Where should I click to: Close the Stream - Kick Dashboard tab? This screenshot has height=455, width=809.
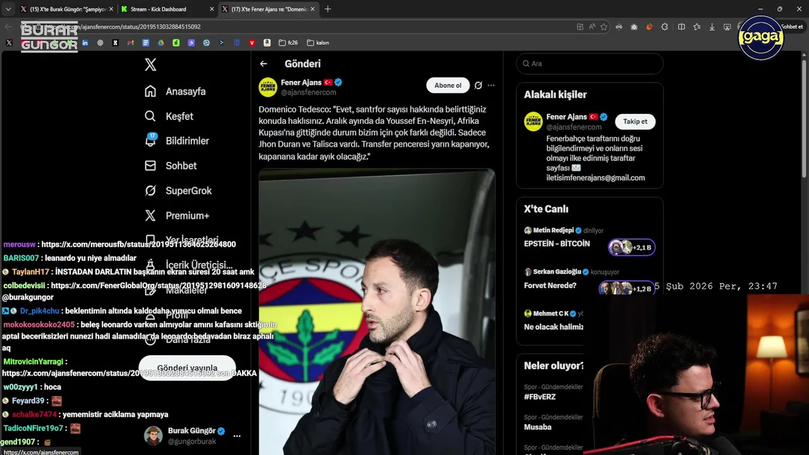[212, 9]
